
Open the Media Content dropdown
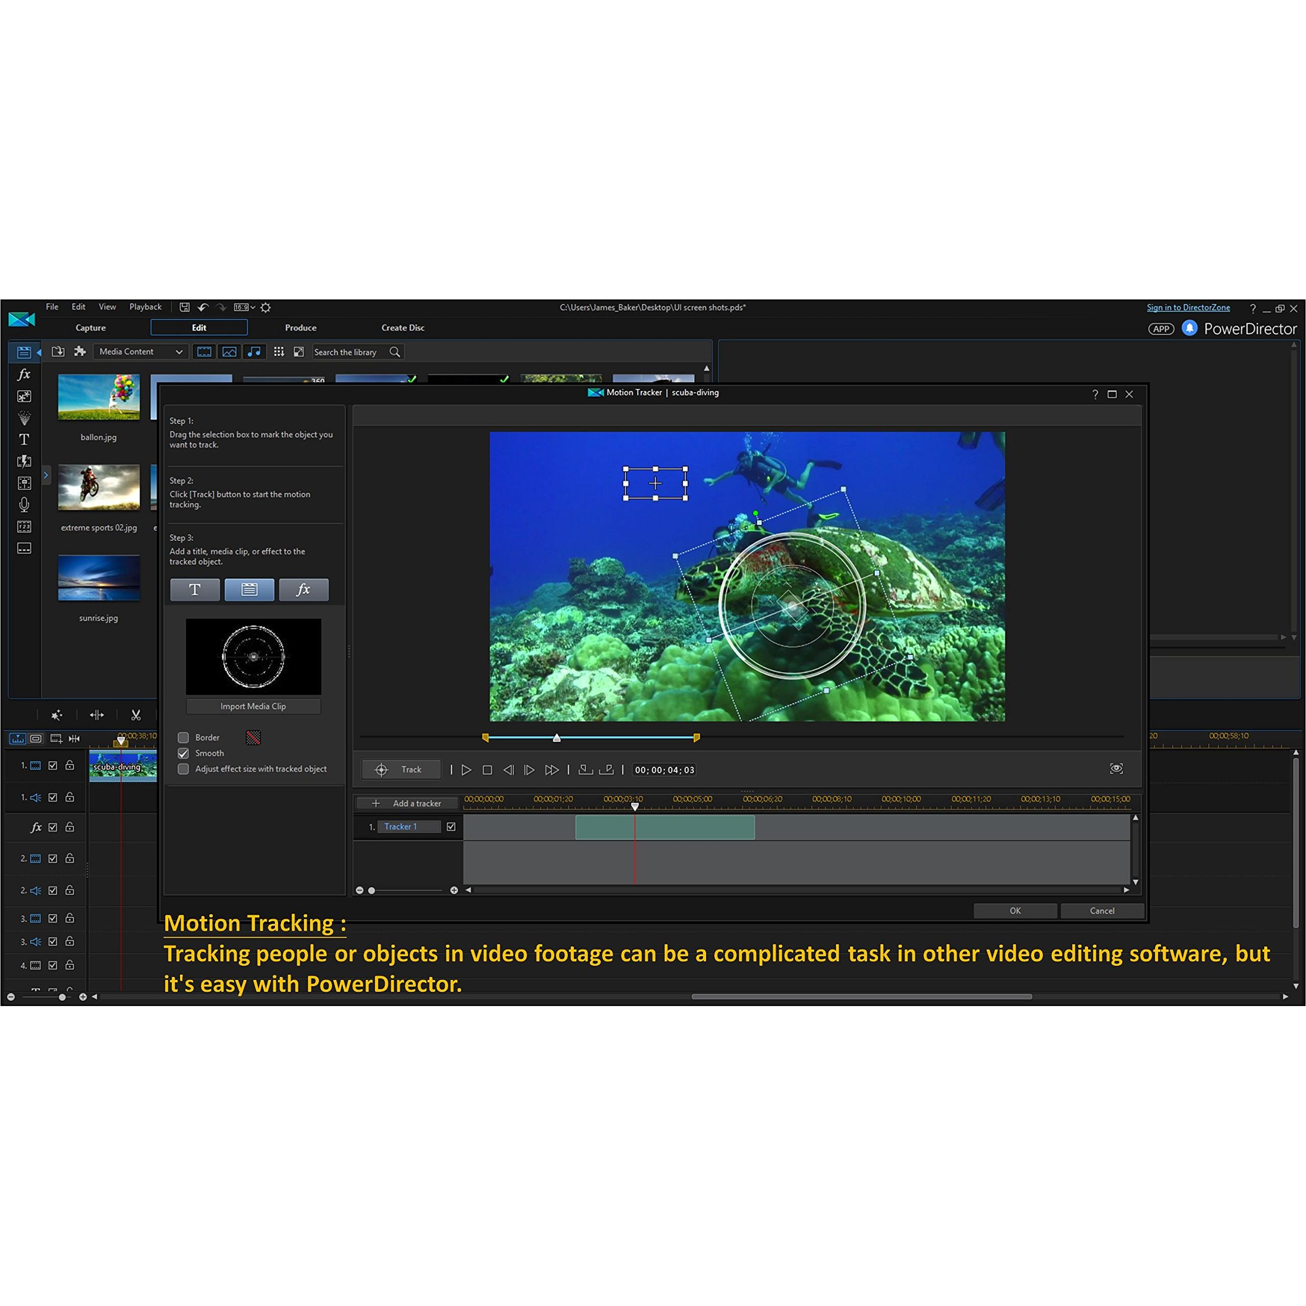point(141,351)
